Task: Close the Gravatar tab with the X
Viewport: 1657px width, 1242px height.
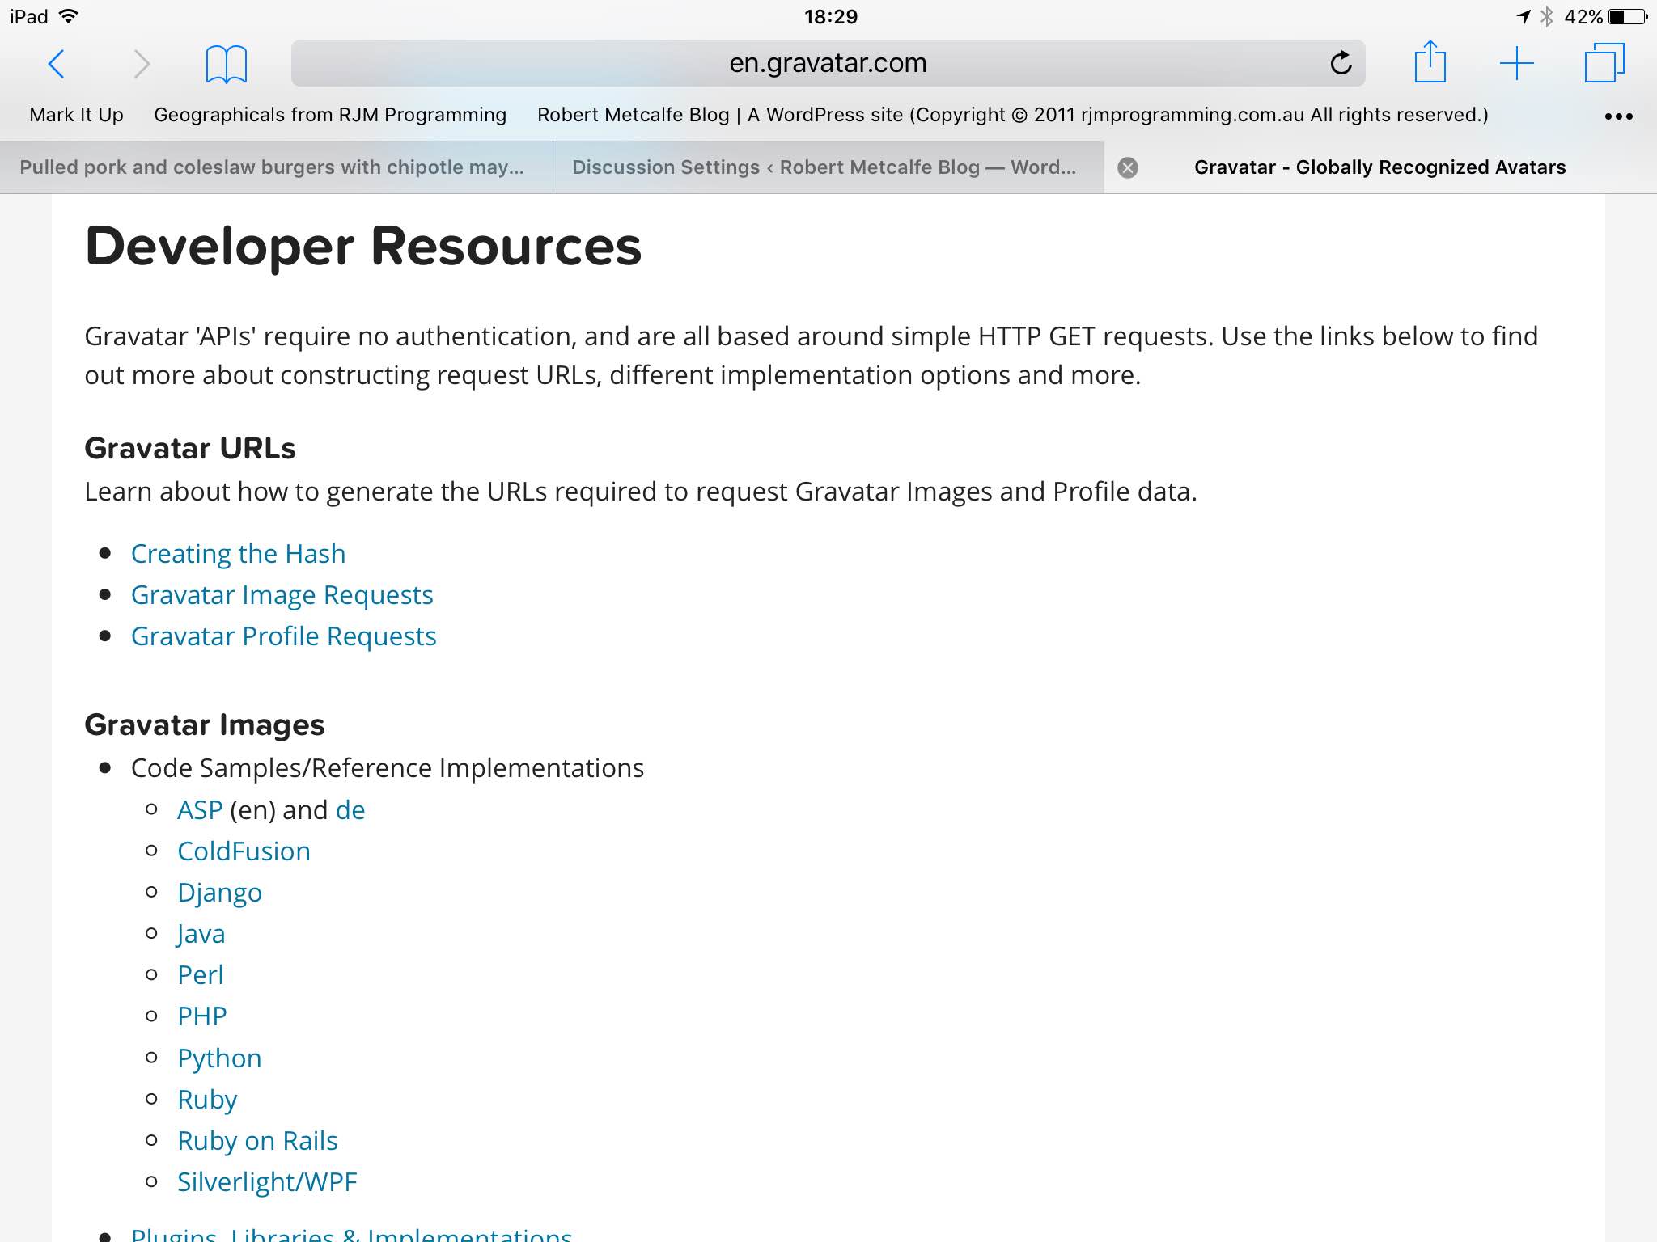Action: [x=1128, y=167]
